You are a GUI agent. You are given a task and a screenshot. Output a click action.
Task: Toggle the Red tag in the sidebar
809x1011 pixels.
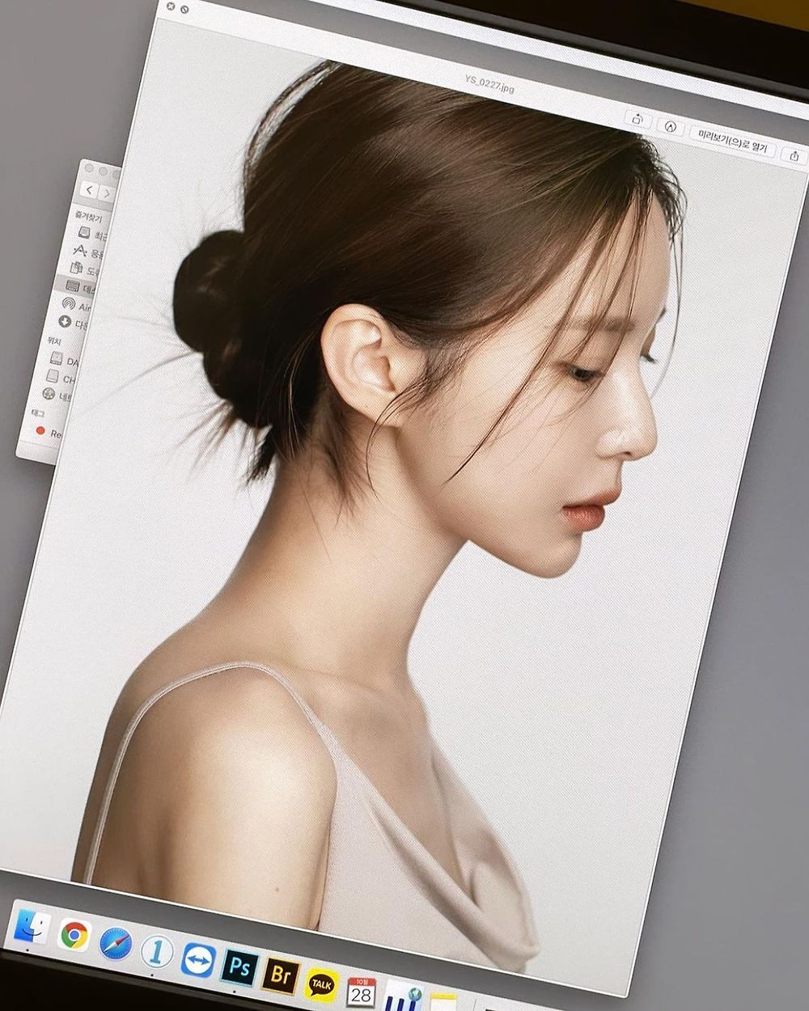click(x=55, y=433)
